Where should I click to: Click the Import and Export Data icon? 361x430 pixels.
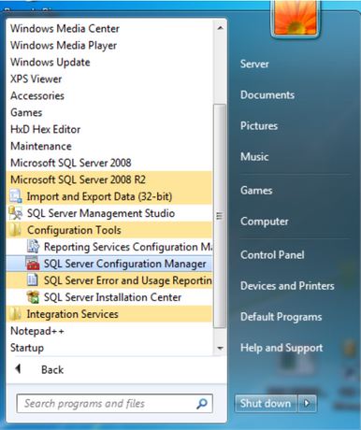click(15, 196)
